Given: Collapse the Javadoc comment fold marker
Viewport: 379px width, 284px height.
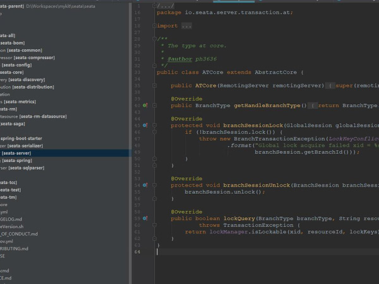Looking at the screenshot, I should [x=153, y=39].
